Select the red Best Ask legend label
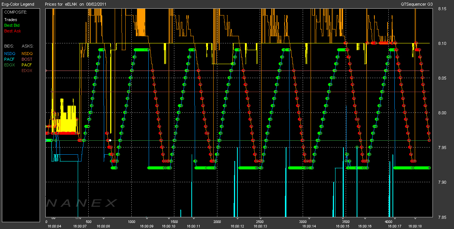Screen dimensions: 454x229 pos(12,31)
